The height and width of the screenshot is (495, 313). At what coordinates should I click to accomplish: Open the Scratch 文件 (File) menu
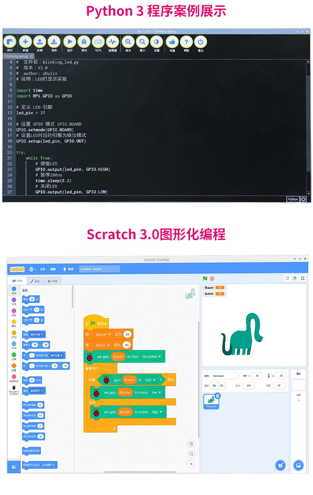[42, 269]
